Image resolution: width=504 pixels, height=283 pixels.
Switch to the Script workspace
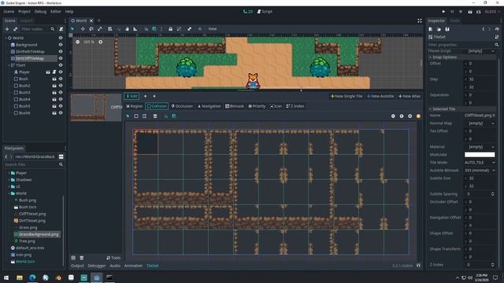(265, 12)
